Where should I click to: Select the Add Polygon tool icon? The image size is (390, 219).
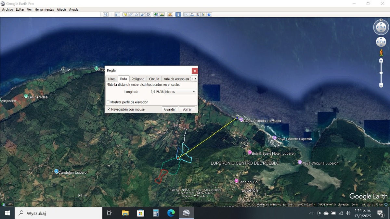click(131, 14)
